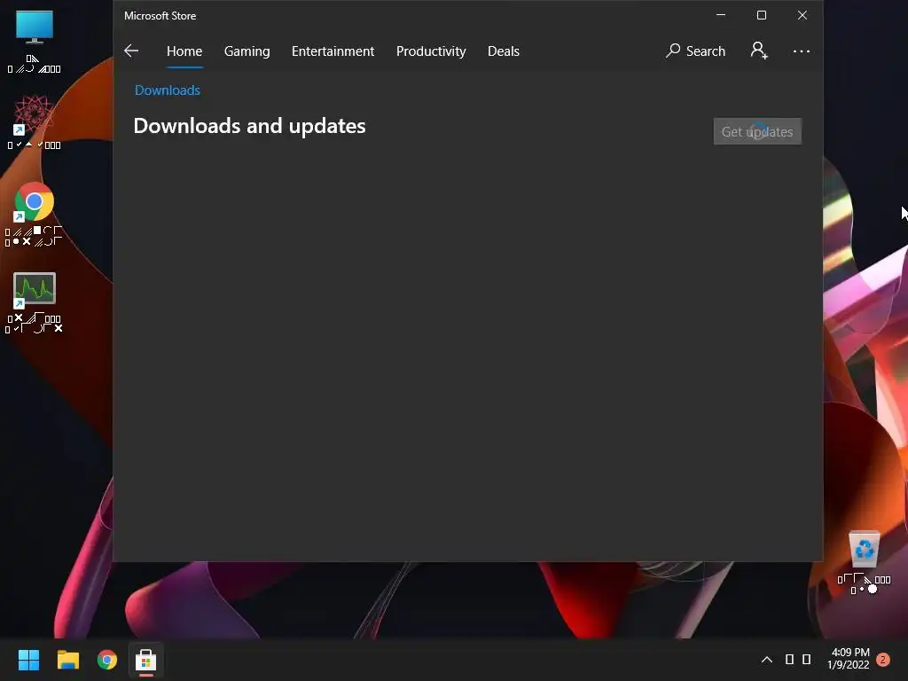The height and width of the screenshot is (681, 908).
Task: Open File Explorer from the taskbar
Action: pyautogui.click(x=67, y=660)
